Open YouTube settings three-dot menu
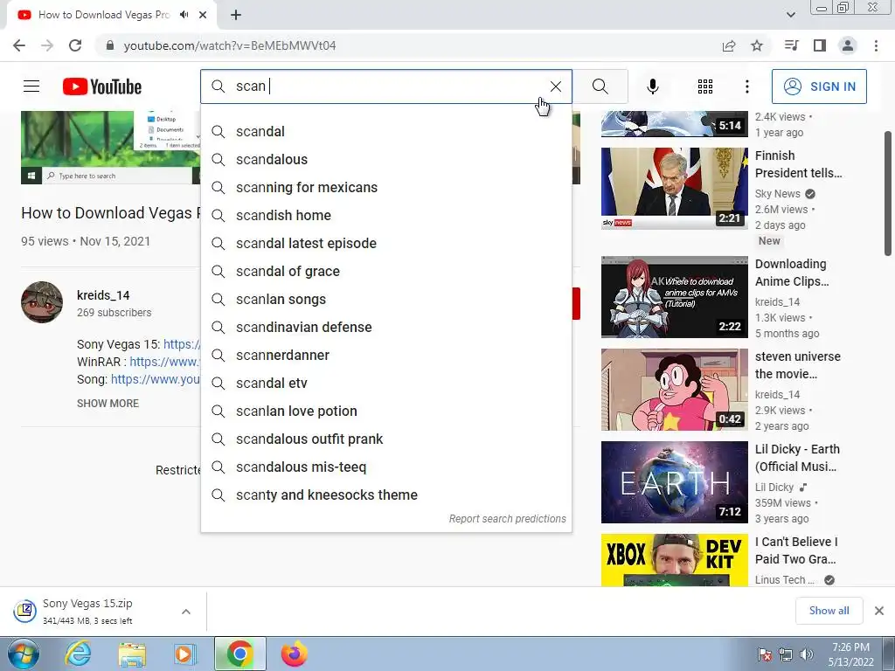This screenshot has width=895, height=671. (746, 86)
